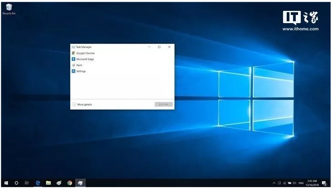The image size is (332, 188).
Task: Open the Windows Start menu
Action: click(6, 183)
